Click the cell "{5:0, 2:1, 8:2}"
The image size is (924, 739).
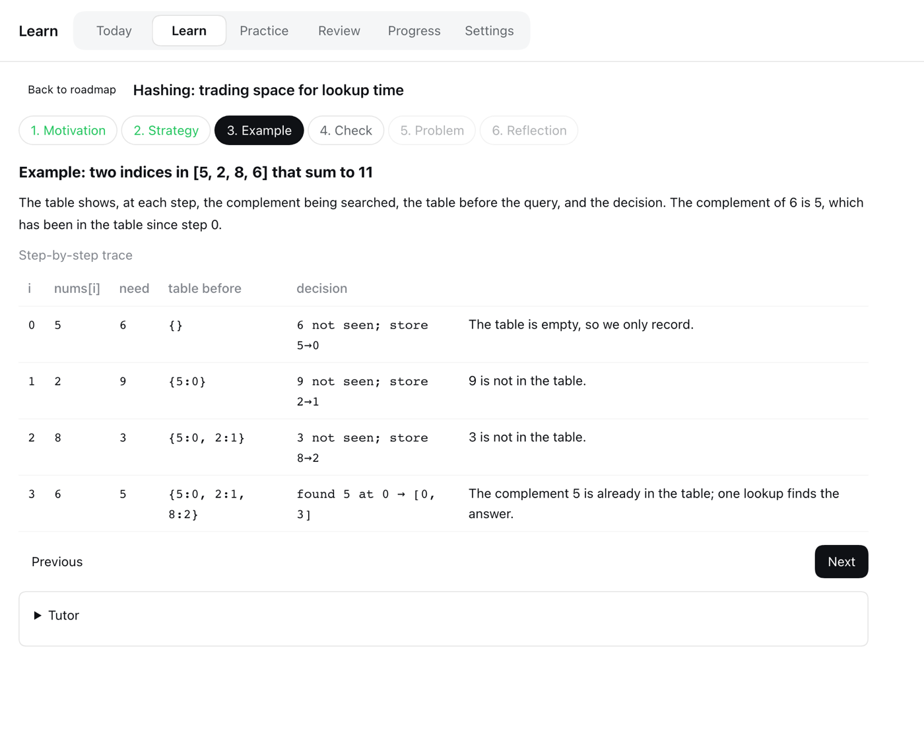click(x=207, y=504)
